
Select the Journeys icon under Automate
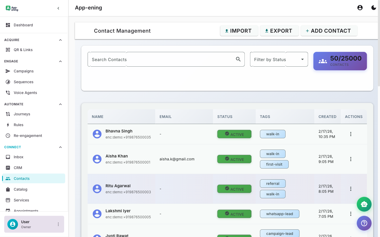point(7,114)
